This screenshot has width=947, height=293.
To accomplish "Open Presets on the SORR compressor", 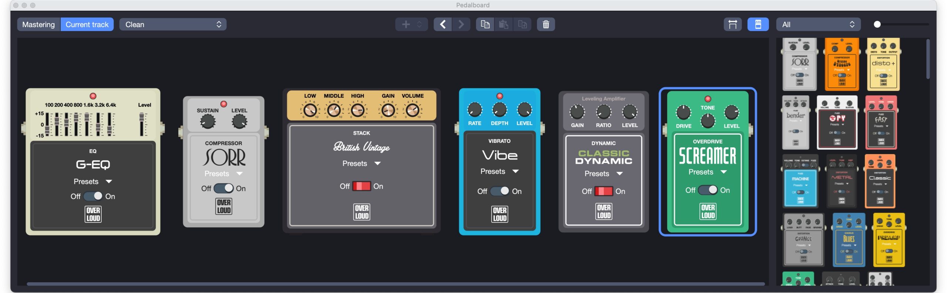I will click(223, 174).
